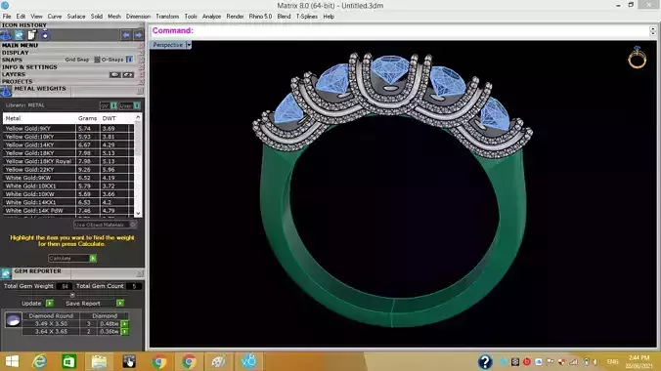Open Internet Explorer from the taskbar

[x=40, y=362]
